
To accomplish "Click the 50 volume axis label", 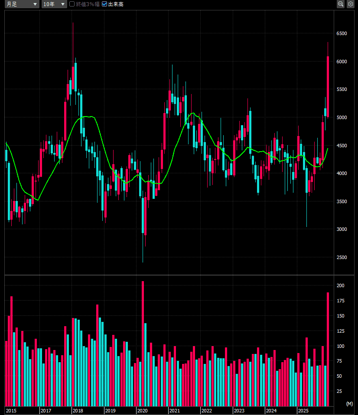I will tap(339, 376).
